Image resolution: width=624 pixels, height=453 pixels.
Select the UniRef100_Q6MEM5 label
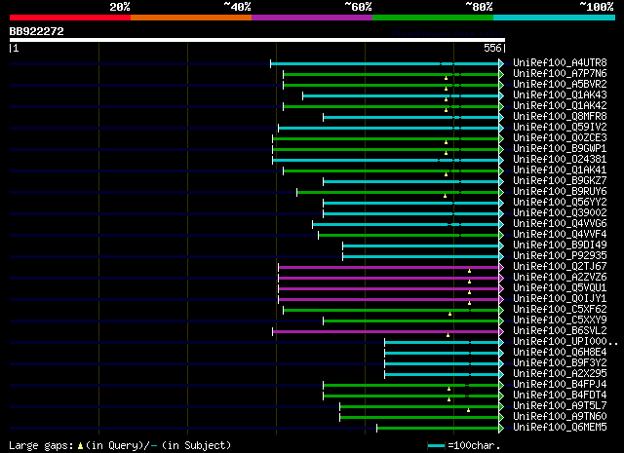pyautogui.click(x=560, y=428)
